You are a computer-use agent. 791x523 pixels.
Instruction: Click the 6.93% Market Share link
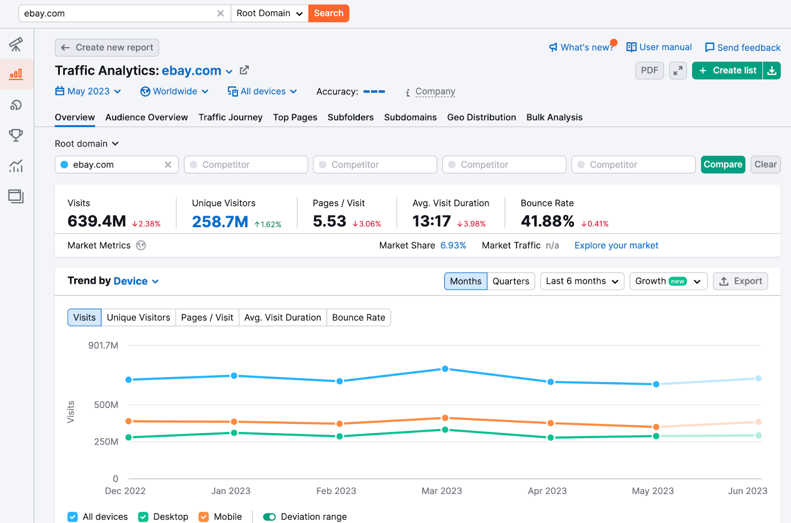click(x=453, y=245)
